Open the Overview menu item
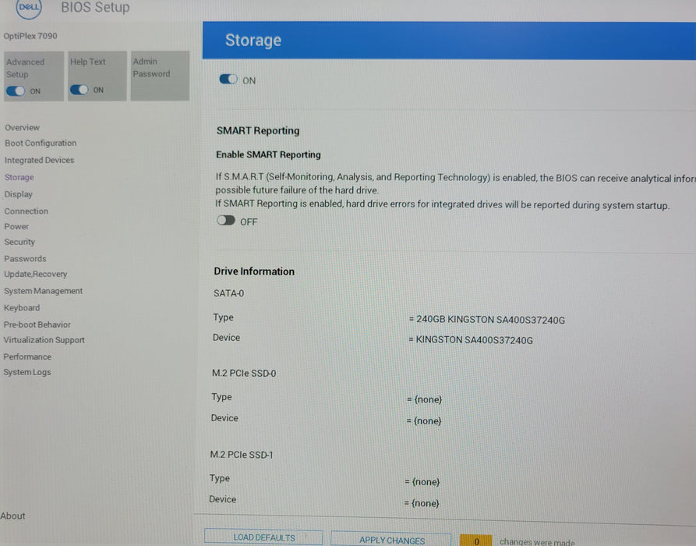696x546 pixels. point(22,127)
